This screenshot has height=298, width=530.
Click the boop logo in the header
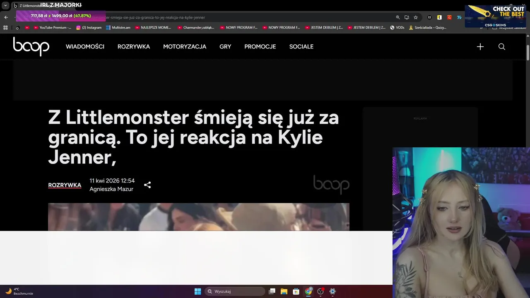(31, 46)
